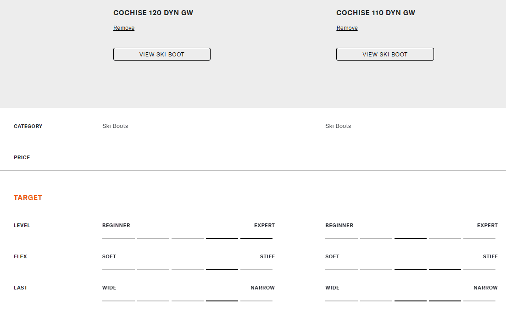Open View Ski Boot for Cochise 110
The height and width of the screenshot is (317, 506).
pos(384,54)
